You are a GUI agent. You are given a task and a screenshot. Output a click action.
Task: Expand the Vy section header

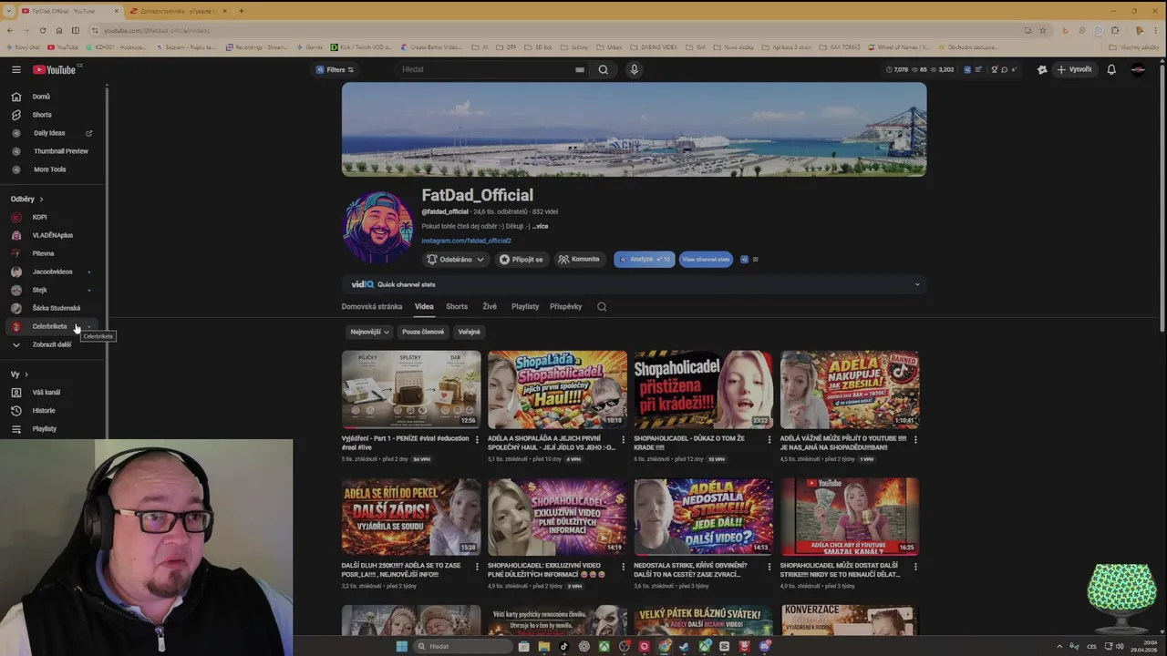pyautogui.click(x=19, y=374)
